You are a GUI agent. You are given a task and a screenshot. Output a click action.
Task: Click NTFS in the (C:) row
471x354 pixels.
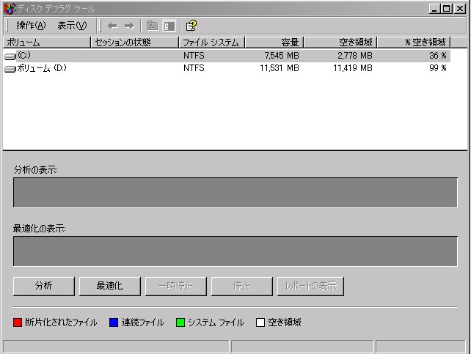point(194,56)
